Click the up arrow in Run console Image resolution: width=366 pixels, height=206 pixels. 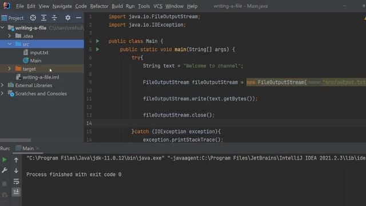coord(16,160)
